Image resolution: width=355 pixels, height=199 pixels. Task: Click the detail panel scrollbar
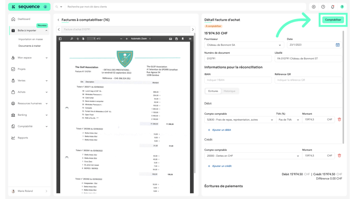pyautogui.click(x=343, y=87)
